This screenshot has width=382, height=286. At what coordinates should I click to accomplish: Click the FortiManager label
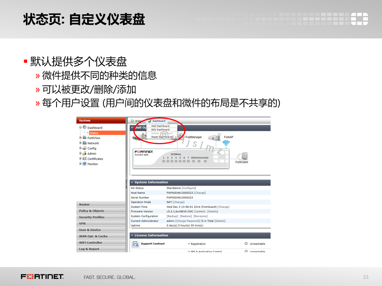pyautogui.click(x=194, y=137)
